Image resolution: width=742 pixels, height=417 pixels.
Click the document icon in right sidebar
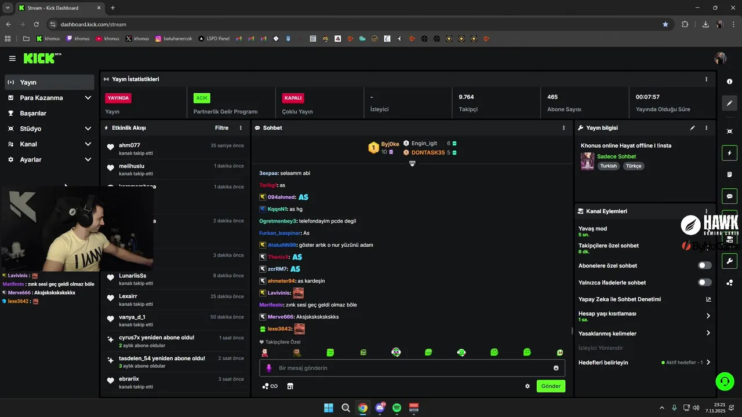point(730,174)
